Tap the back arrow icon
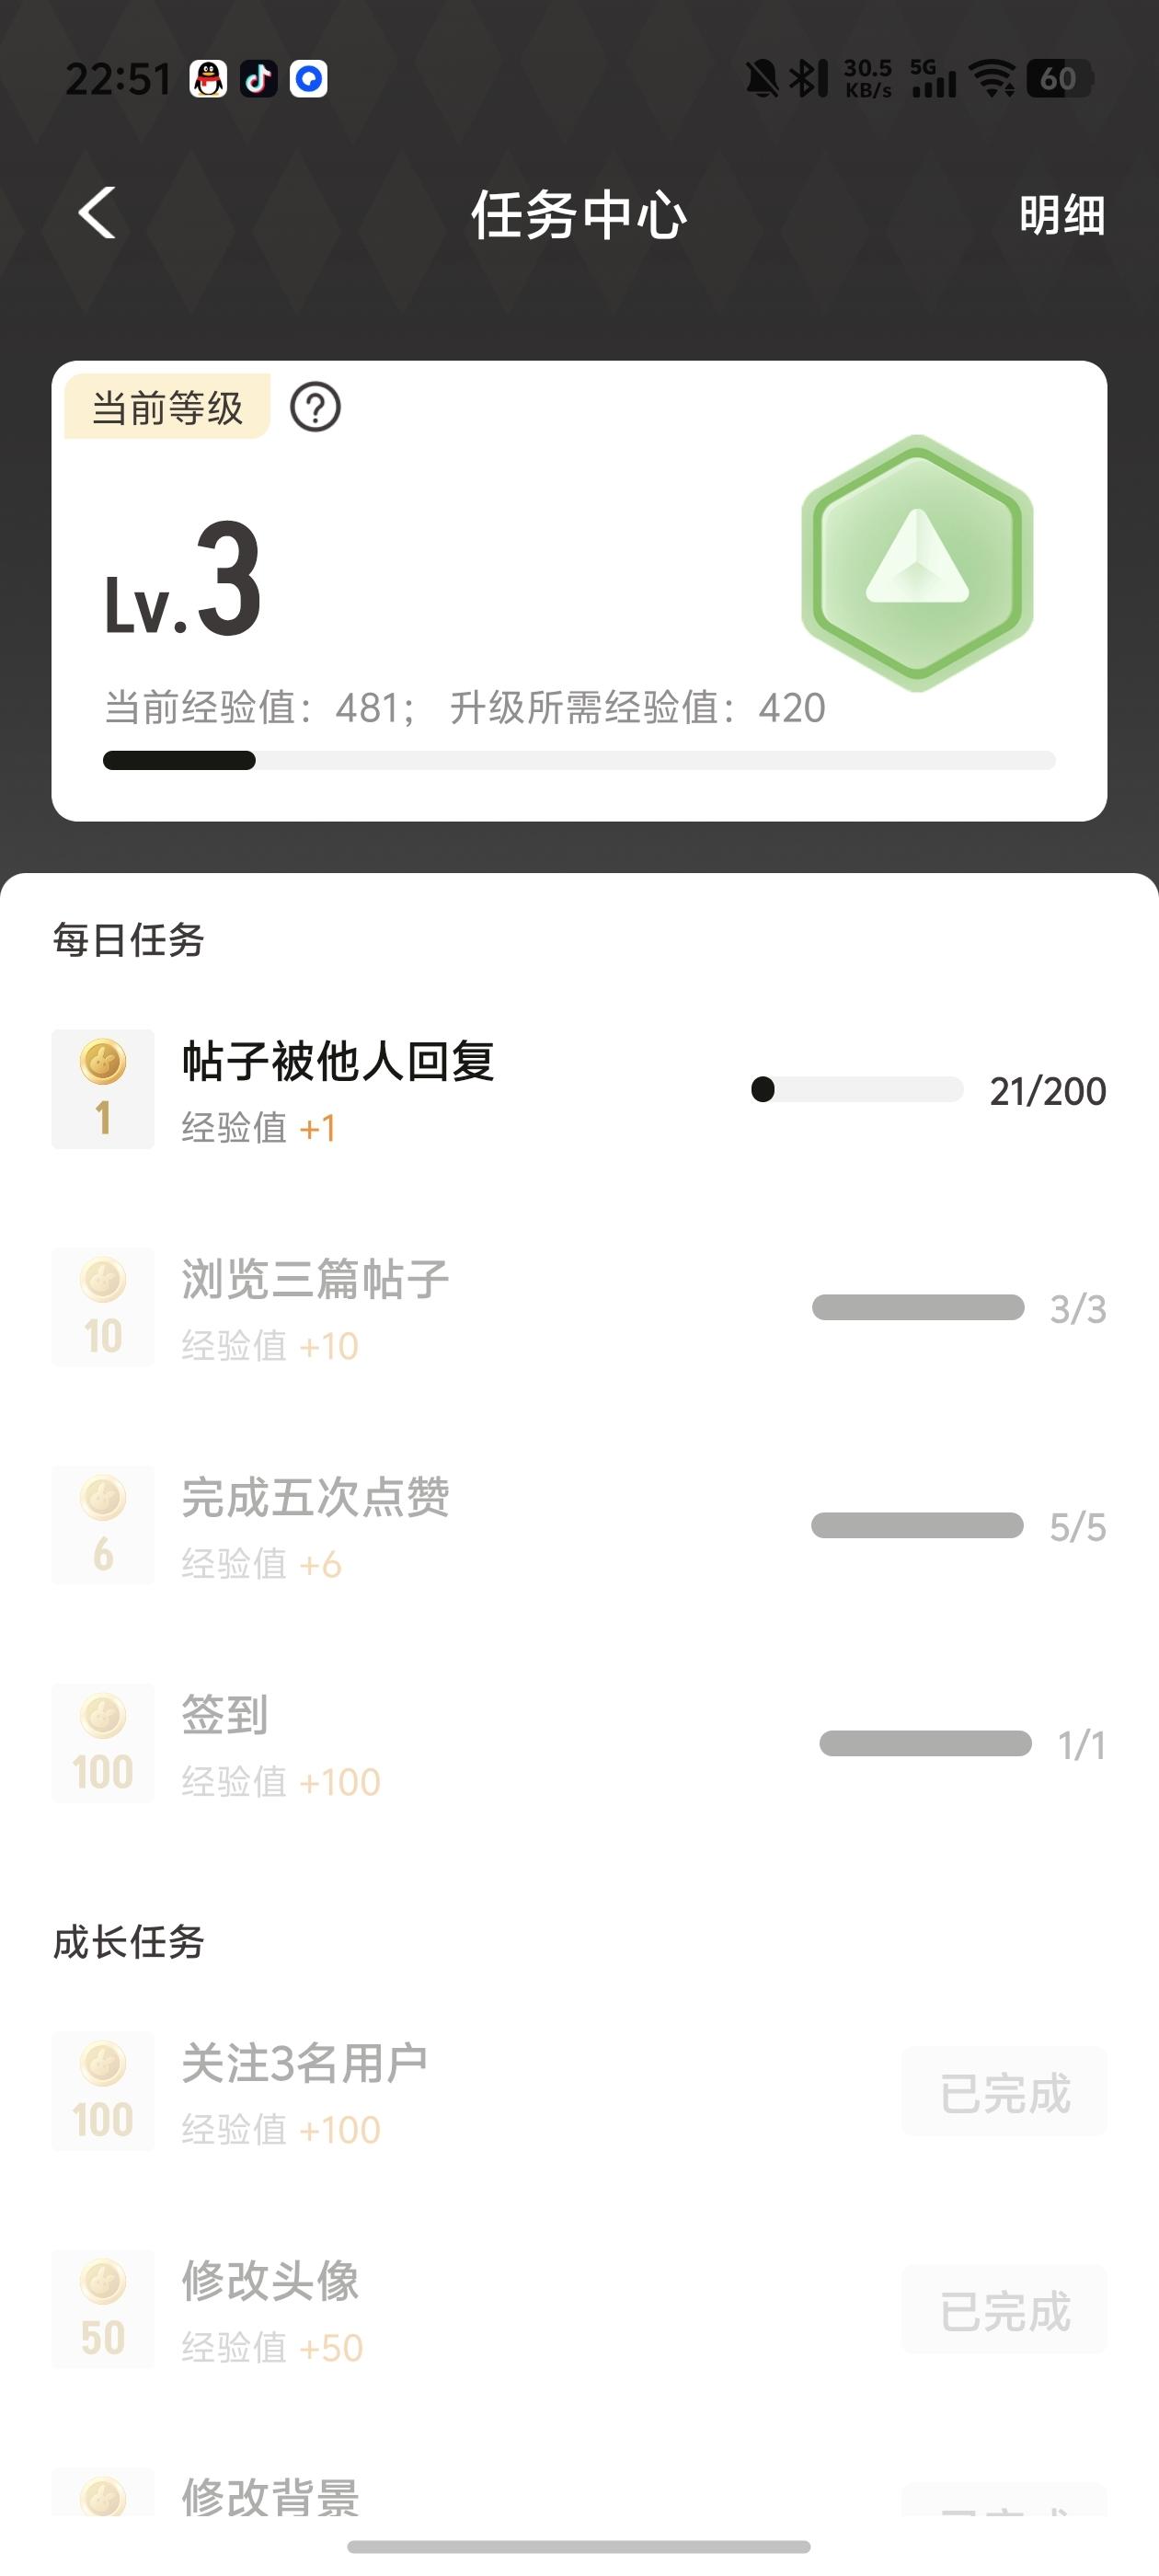1159x2576 pixels. tap(97, 213)
